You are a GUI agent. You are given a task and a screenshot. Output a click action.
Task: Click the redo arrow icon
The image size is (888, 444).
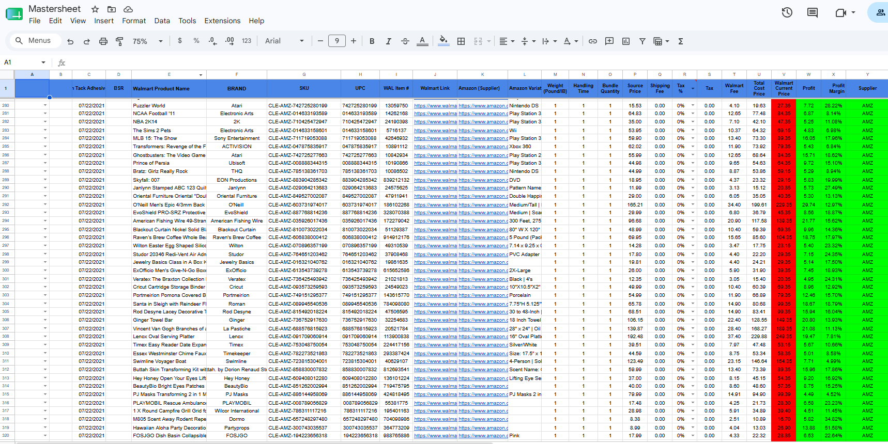pos(87,41)
